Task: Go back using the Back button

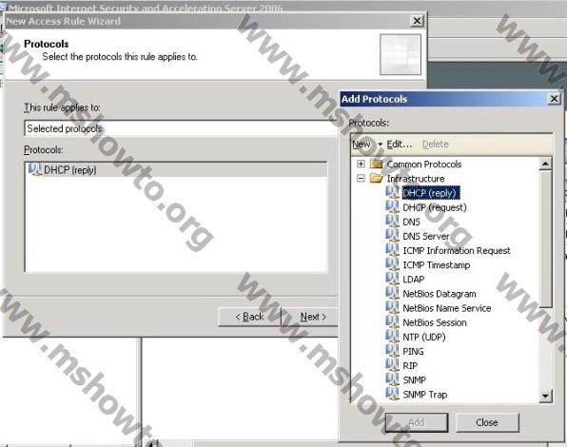Action: point(249,317)
